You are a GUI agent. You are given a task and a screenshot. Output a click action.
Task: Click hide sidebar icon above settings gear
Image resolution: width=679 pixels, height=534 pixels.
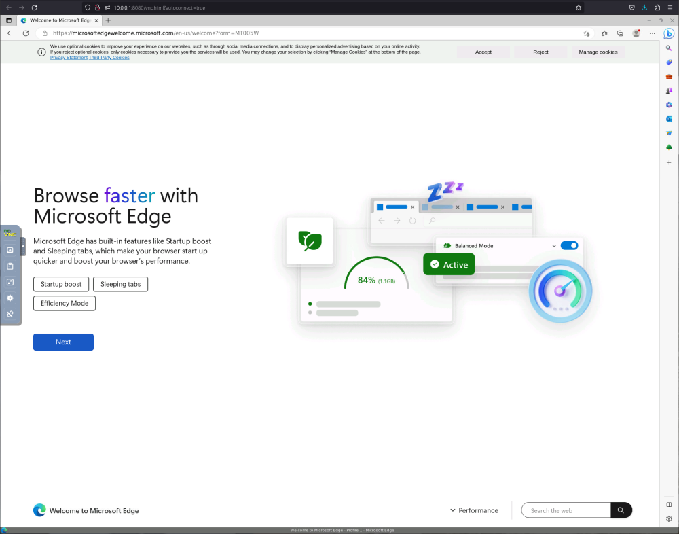pos(669,505)
